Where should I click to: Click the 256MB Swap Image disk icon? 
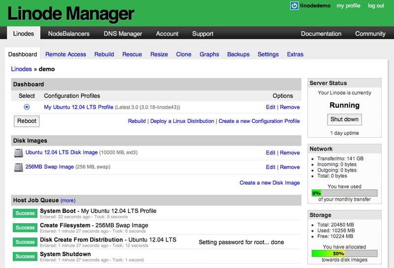(x=18, y=167)
